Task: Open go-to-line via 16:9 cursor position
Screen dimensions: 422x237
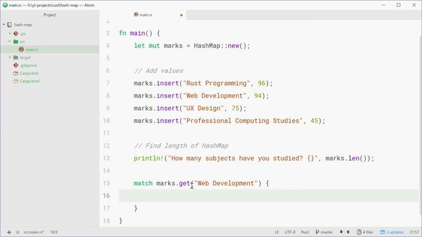Action: pyautogui.click(x=54, y=232)
